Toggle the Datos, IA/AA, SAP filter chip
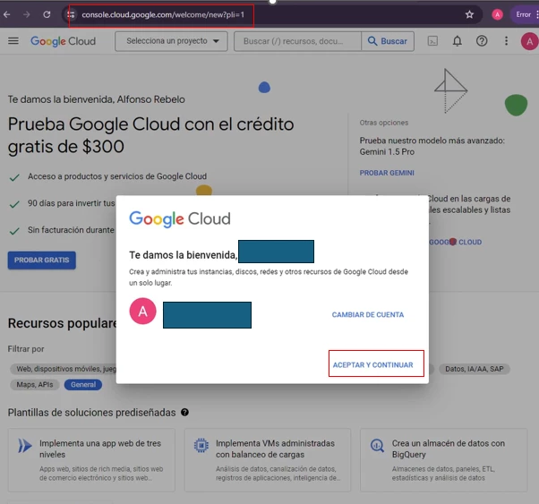The width and height of the screenshot is (539, 504). [474, 369]
